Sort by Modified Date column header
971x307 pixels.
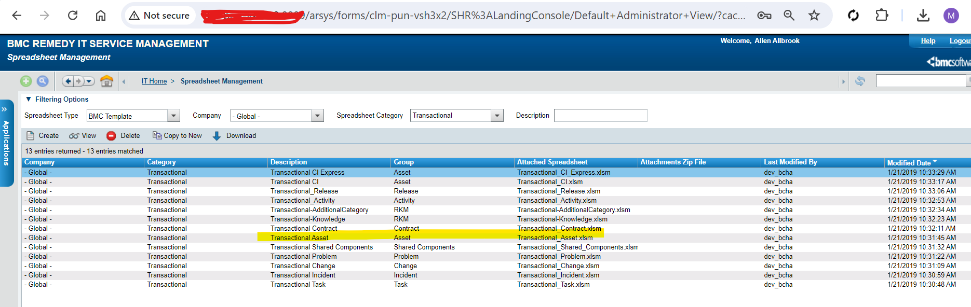click(928, 162)
